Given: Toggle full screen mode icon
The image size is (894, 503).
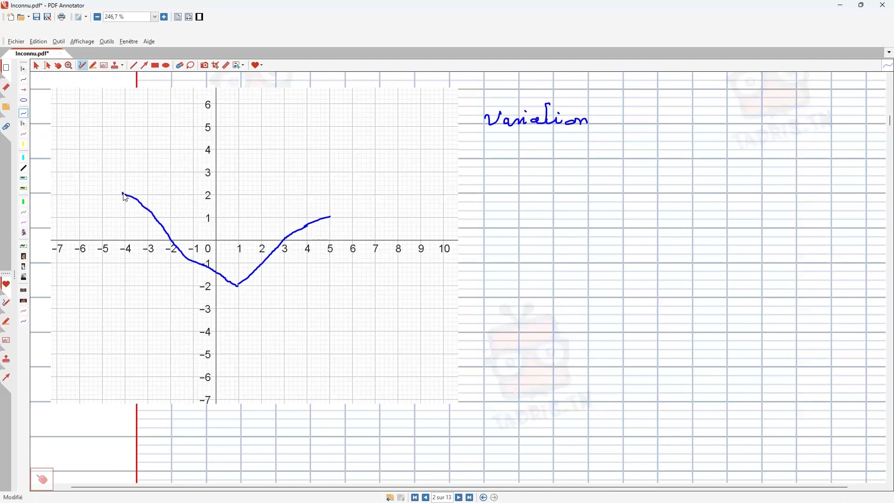Looking at the screenshot, I should pos(200,17).
